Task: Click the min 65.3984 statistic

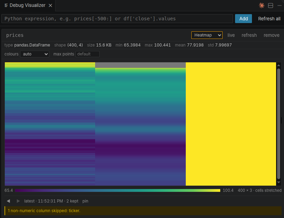Action: pos(128,45)
